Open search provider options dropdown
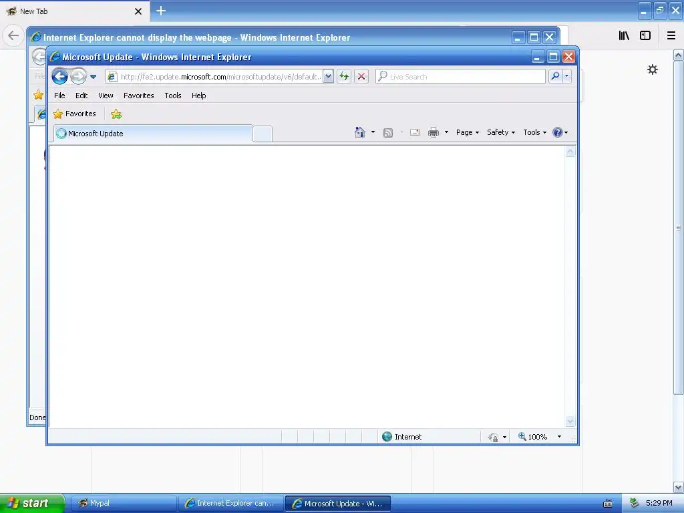 pyautogui.click(x=566, y=76)
